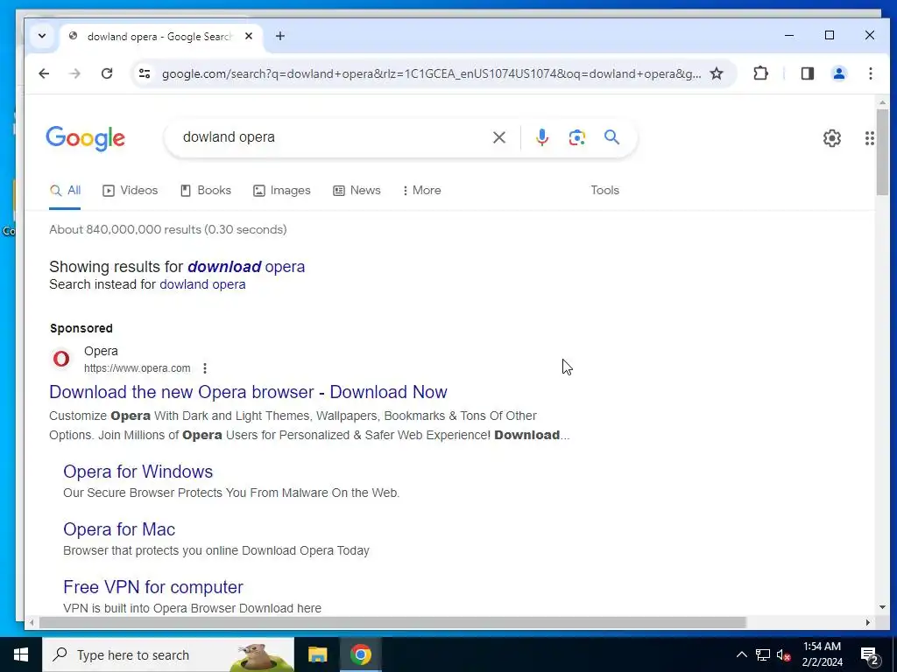Start voice search with the microphone

541,137
